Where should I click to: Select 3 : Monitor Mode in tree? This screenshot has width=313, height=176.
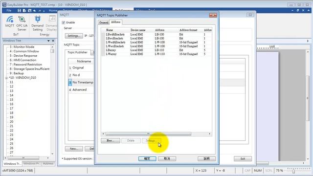click(x=22, y=47)
